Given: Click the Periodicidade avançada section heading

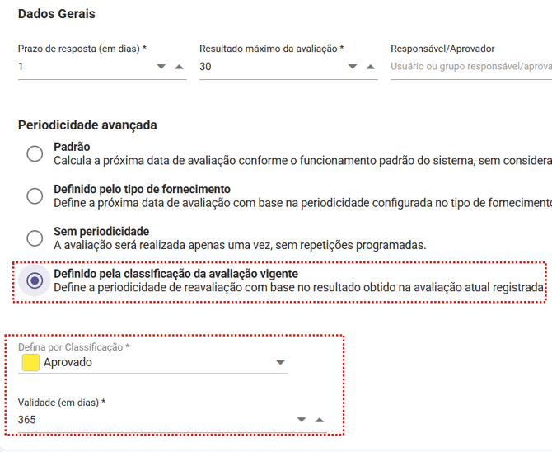Looking at the screenshot, I should coord(87,125).
